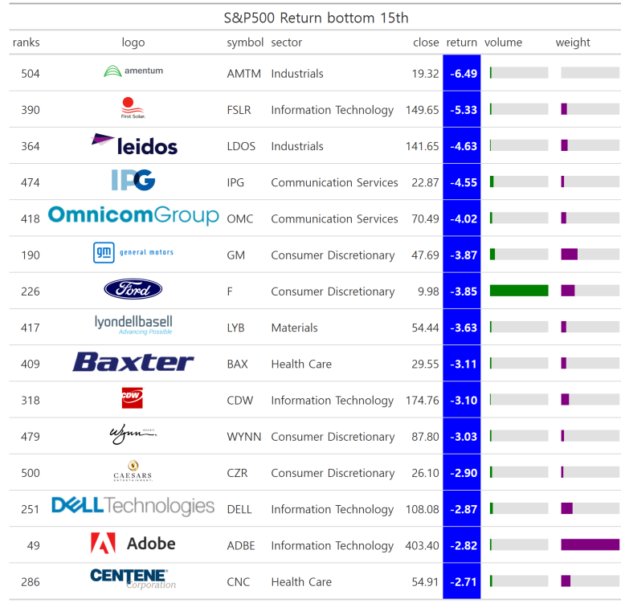Select the Caesars Entertainment logo
This screenshot has width=621, height=603.
[x=133, y=471]
